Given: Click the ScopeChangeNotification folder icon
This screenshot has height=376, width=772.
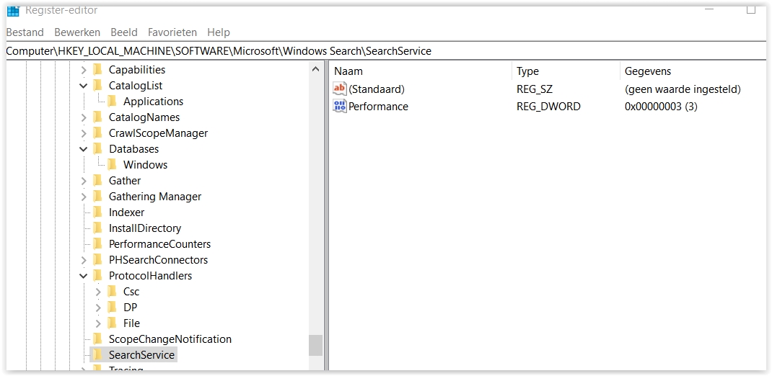Looking at the screenshot, I should point(97,339).
